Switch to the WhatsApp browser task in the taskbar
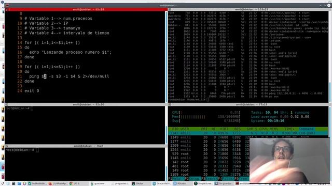Image resolution: width=332 pixels, height=186 pixels. click(x=58, y=183)
